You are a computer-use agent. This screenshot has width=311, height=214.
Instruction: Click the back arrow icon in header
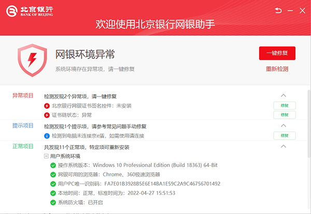[278, 10]
